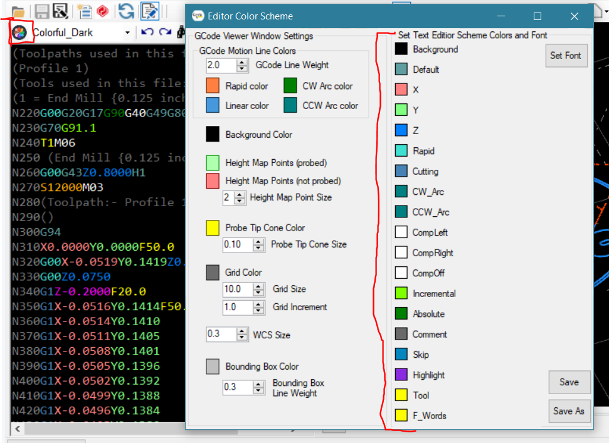Click the Set Font button
This screenshot has width=609, height=443.
[x=566, y=56]
